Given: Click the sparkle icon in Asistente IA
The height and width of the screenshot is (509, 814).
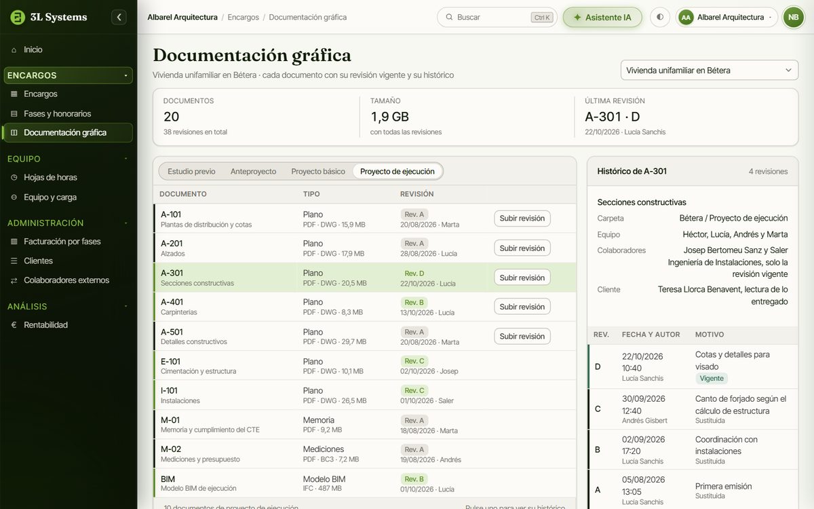Looking at the screenshot, I should tap(577, 17).
